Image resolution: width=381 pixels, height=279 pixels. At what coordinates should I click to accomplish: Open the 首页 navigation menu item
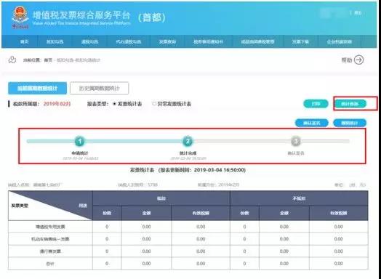coord(24,41)
